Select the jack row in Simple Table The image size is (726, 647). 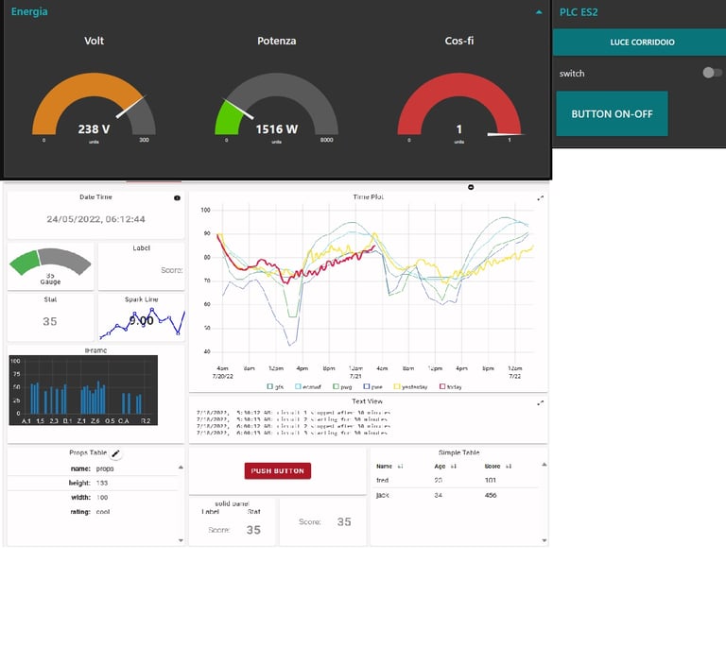coord(456,495)
